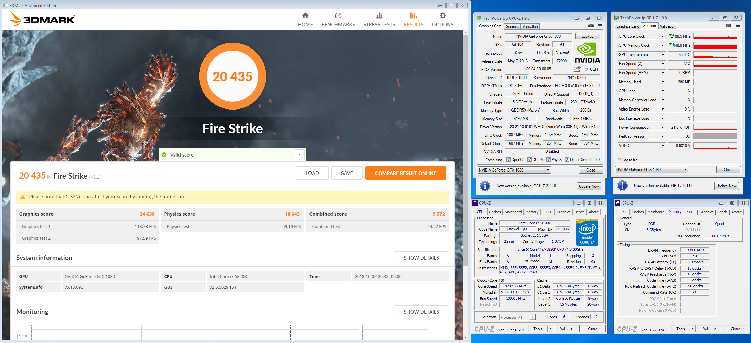Open Sensors tab in left GPU-Z

(x=512, y=27)
